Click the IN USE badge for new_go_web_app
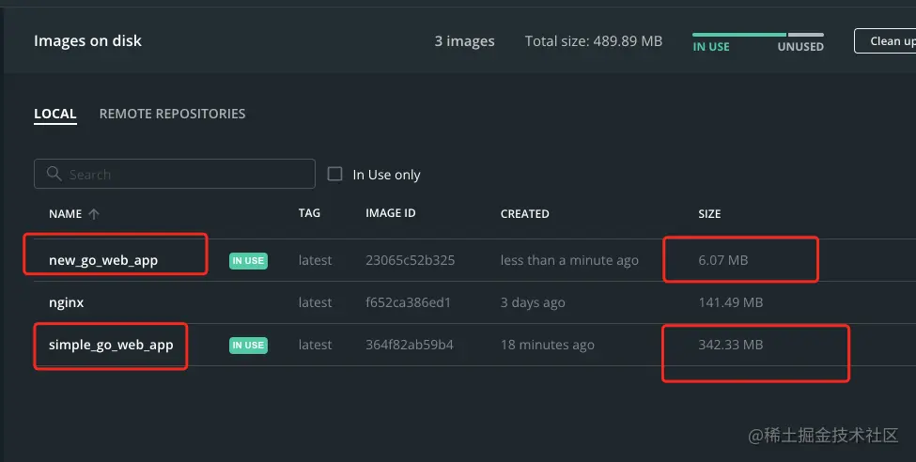This screenshot has height=462, width=916. [x=248, y=261]
